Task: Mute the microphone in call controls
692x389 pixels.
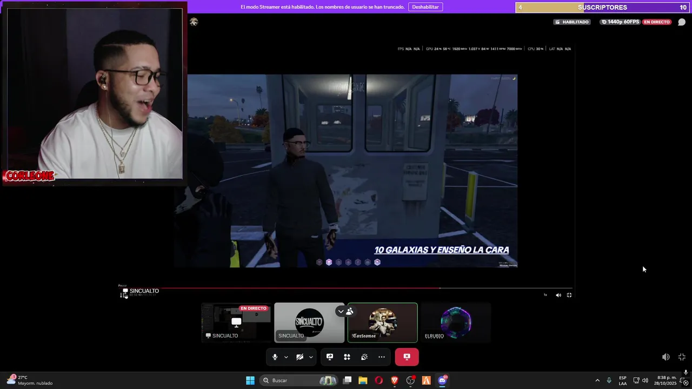Action: 275,357
